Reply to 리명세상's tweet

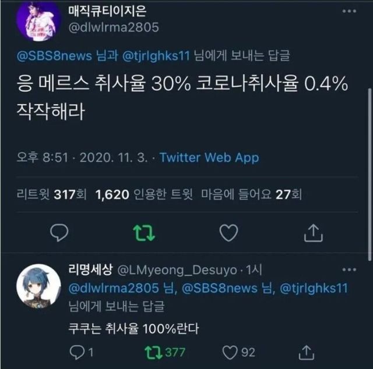(78, 352)
